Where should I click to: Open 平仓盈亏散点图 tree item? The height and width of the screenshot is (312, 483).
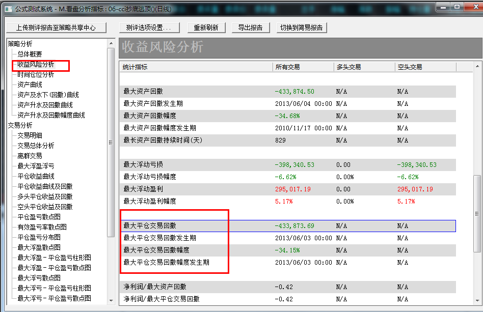39,217
